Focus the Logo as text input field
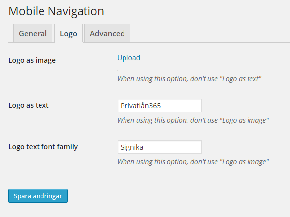The height and width of the screenshot is (217, 290). coord(160,106)
